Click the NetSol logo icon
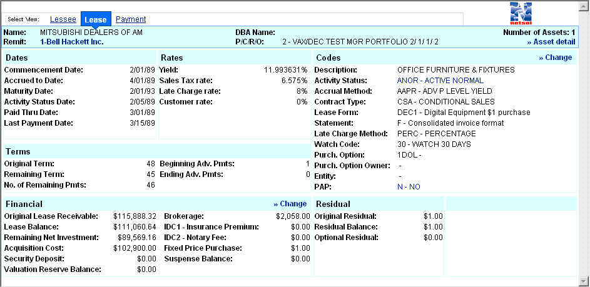 pyautogui.click(x=521, y=13)
